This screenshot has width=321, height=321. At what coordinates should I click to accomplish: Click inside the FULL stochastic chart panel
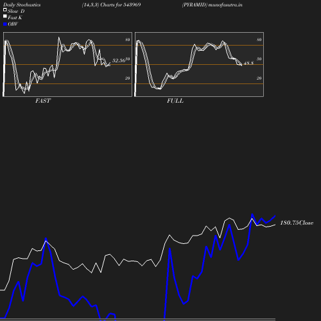tap(199, 64)
